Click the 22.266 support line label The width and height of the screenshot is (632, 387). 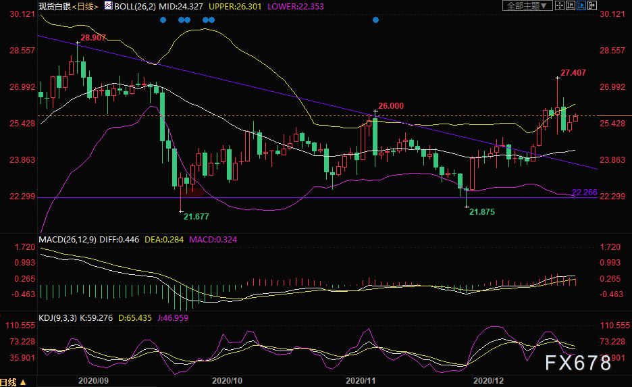pyautogui.click(x=584, y=192)
